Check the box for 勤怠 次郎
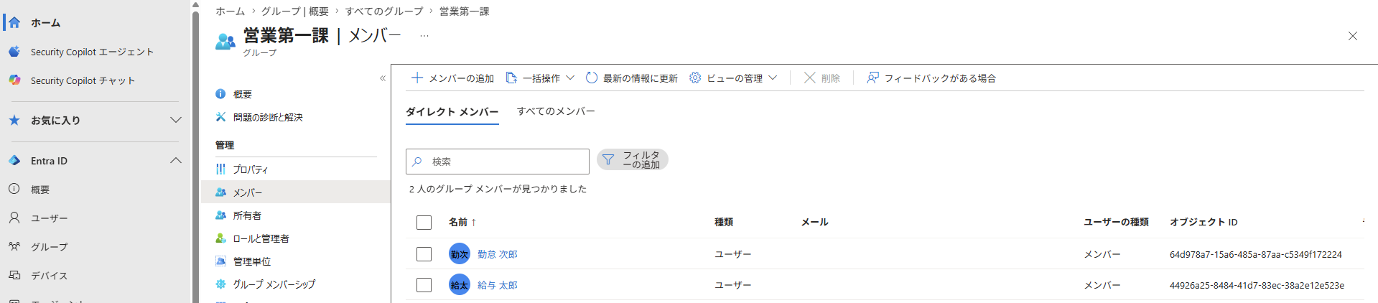 tap(424, 254)
